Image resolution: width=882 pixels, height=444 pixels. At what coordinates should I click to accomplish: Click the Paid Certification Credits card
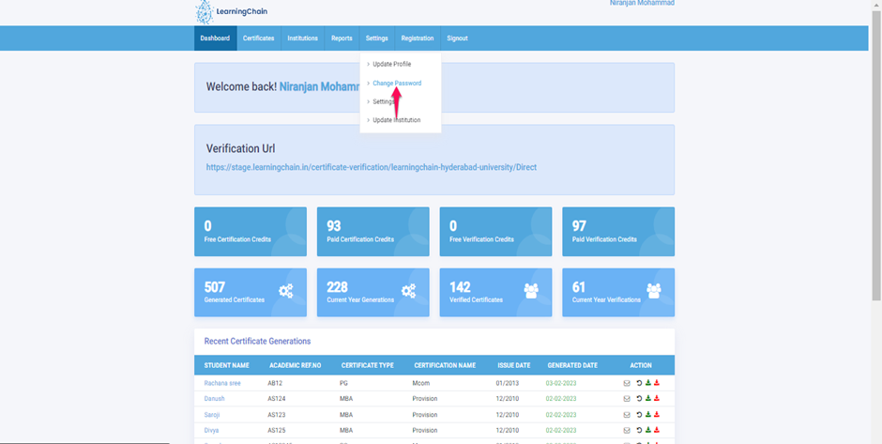(373, 232)
